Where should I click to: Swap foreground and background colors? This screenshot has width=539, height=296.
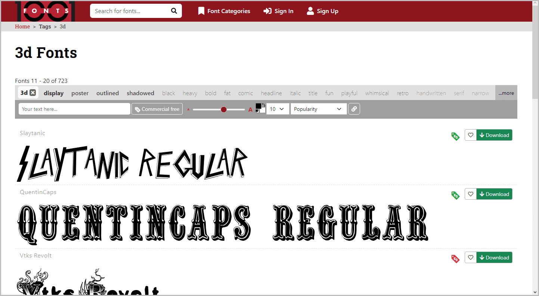tap(264, 105)
